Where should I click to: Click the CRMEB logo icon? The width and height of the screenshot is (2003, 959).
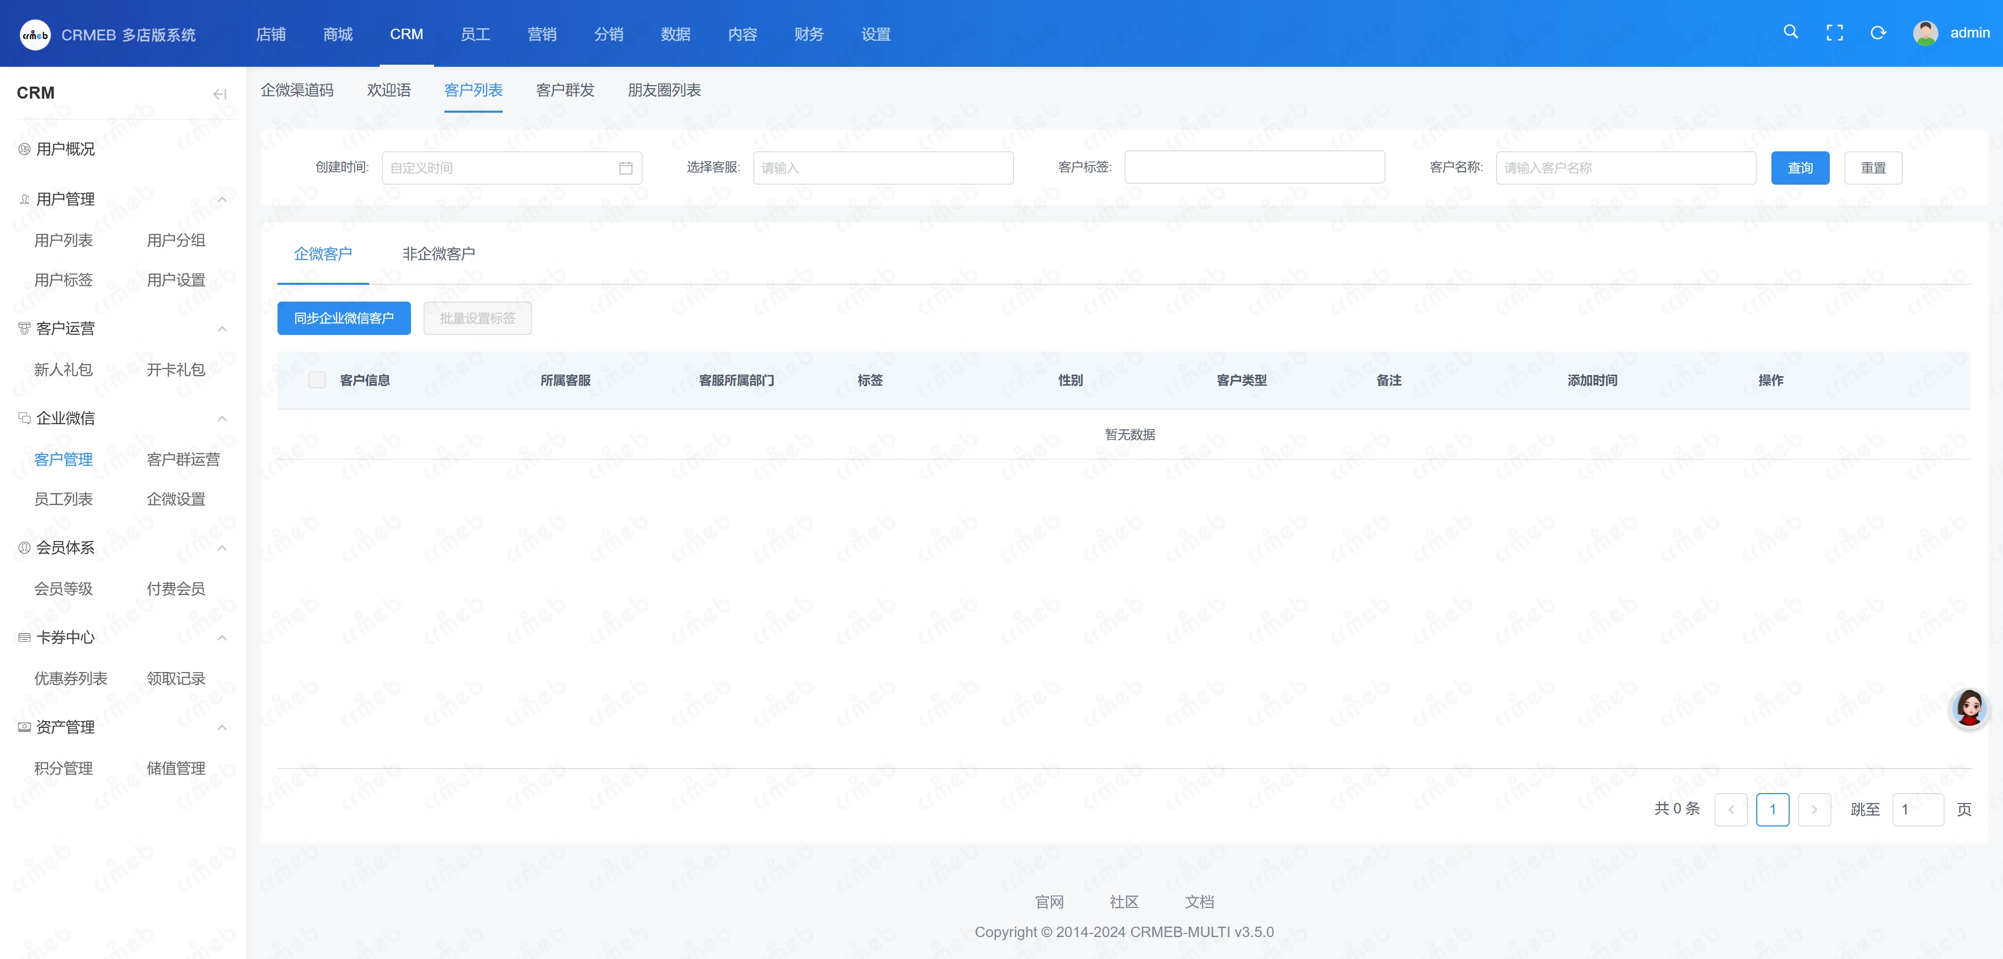[x=35, y=34]
